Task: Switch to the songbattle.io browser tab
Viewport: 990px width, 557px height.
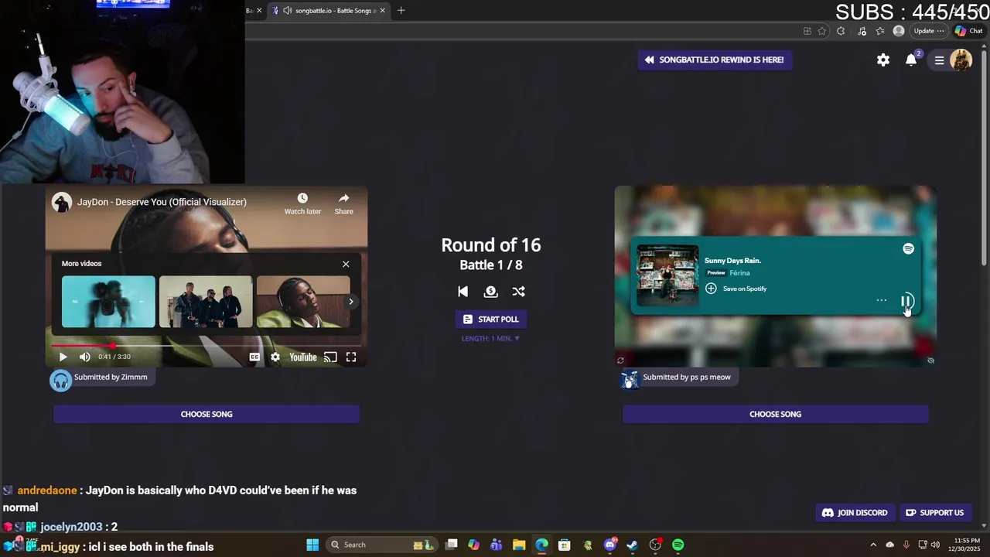Action: pos(329,11)
